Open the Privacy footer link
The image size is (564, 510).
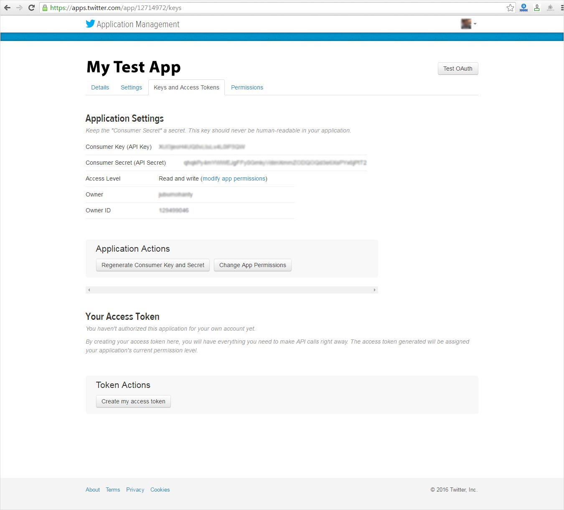135,490
